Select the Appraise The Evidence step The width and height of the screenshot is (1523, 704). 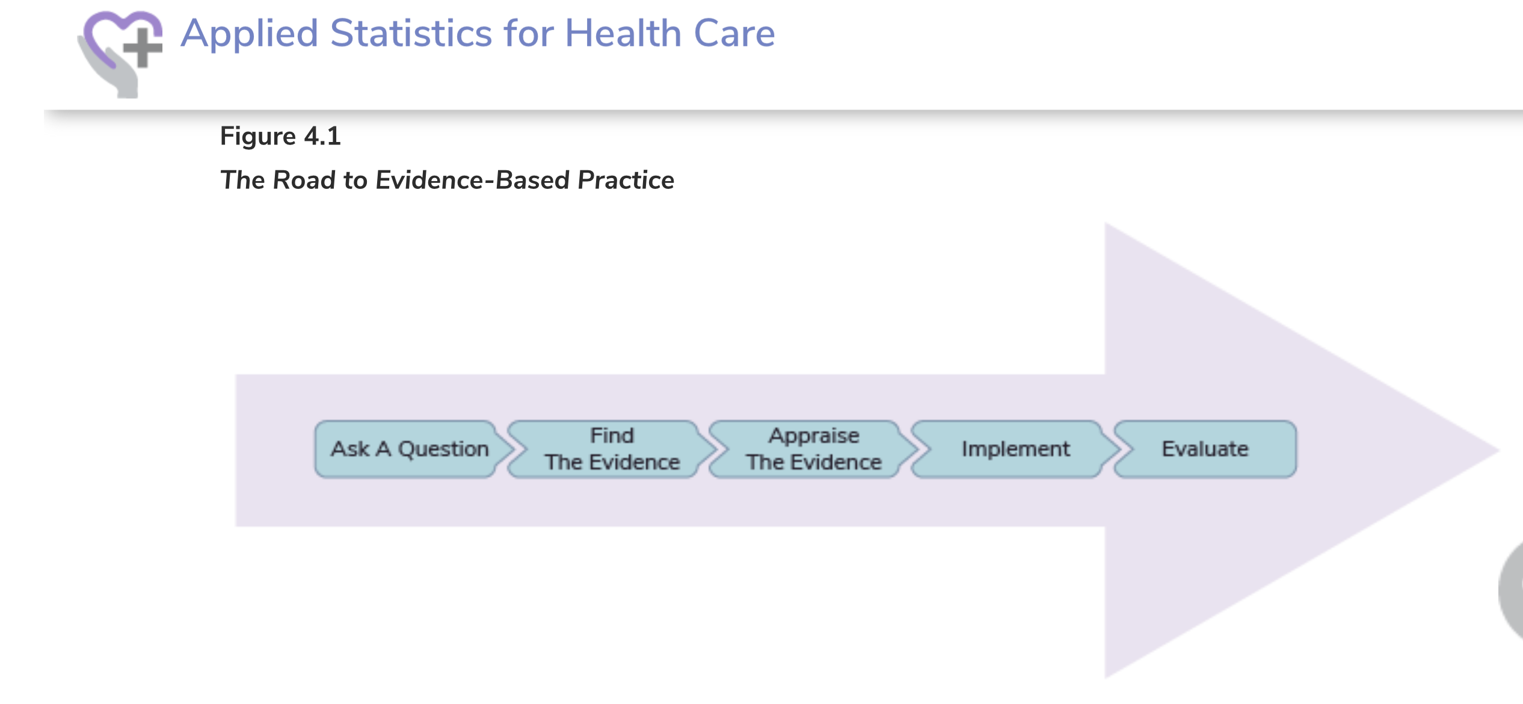click(x=814, y=449)
